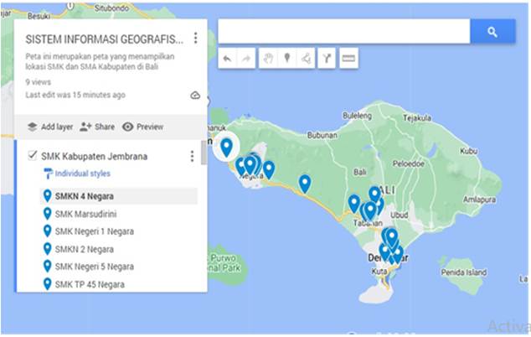Screen dimensions: 531x337
Task: Click the map title SISTEM INFORMASI GEOGRAFIS
Action: point(105,39)
